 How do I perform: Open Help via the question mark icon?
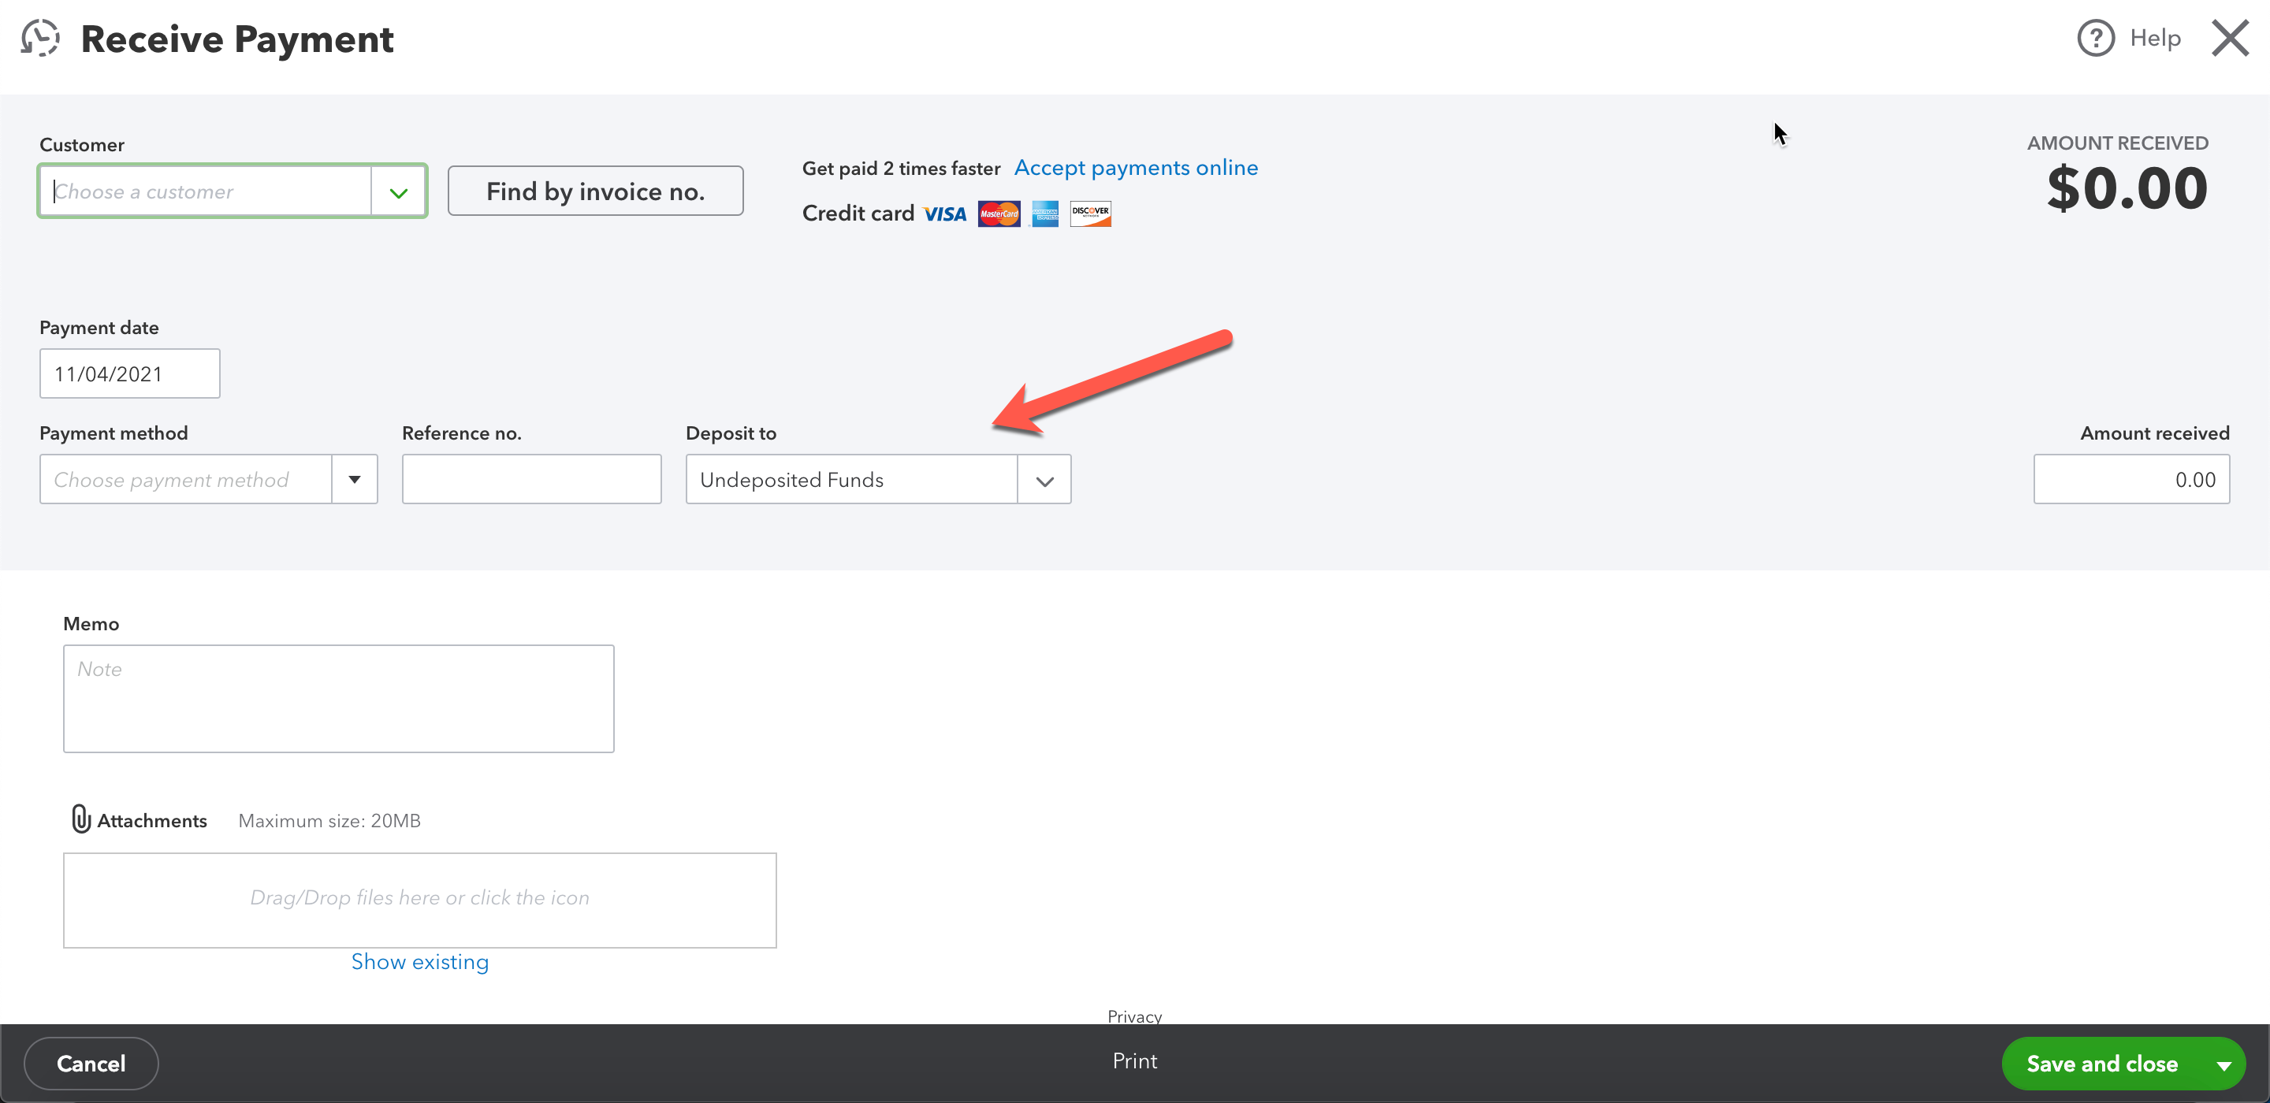point(2096,38)
